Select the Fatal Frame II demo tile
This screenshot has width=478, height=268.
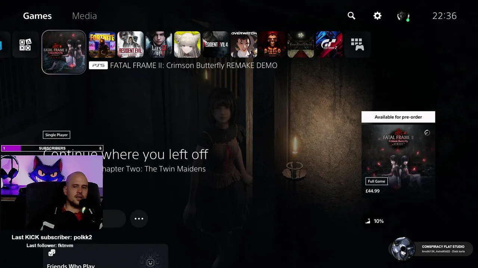pos(64,52)
